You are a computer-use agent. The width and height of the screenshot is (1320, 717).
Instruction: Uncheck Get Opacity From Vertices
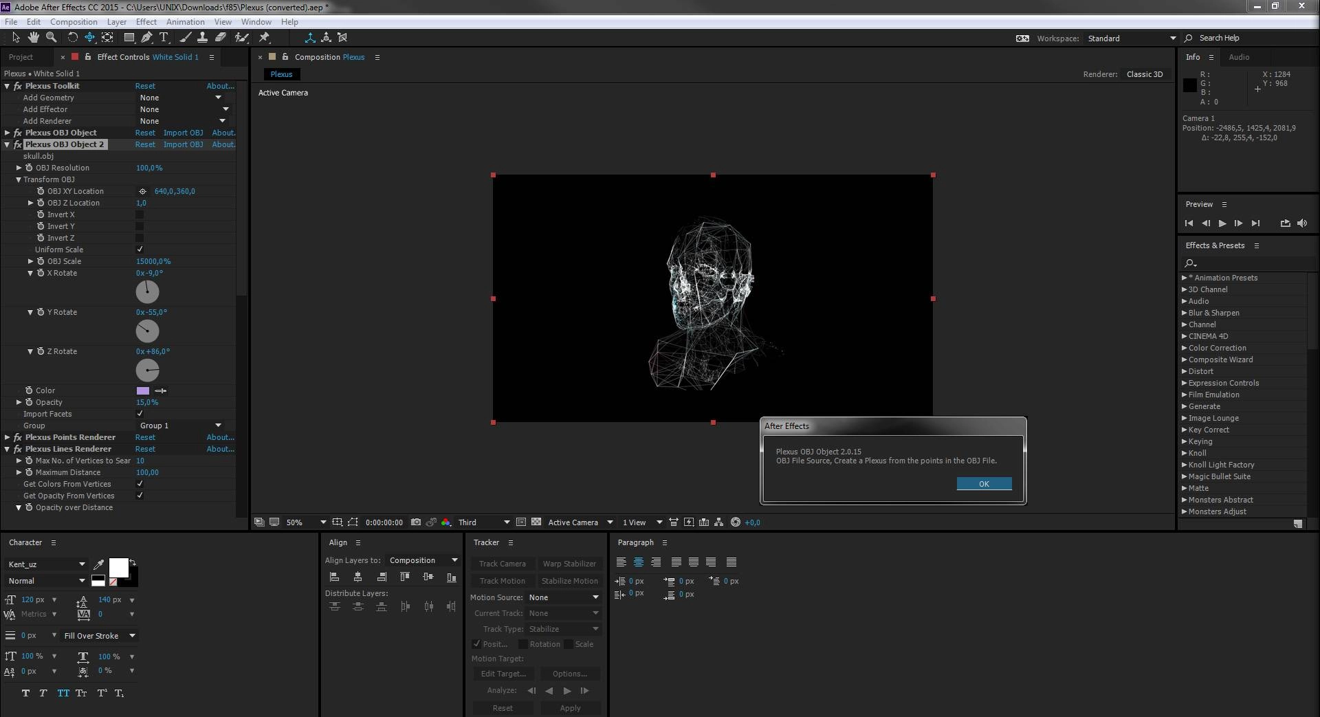click(x=140, y=496)
